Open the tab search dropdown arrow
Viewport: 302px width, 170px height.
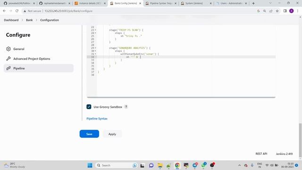click(x=270, y=3)
